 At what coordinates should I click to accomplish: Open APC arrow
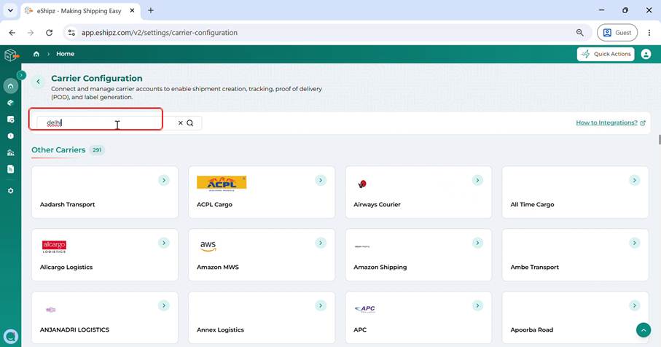(x=477, y=305)
